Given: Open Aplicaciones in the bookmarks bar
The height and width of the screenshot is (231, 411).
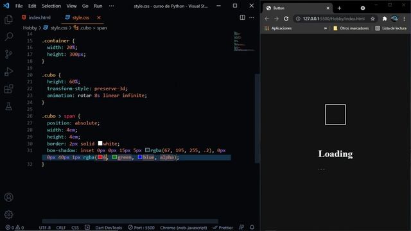Looking at the screenshot, I should (x=278, y=28).
